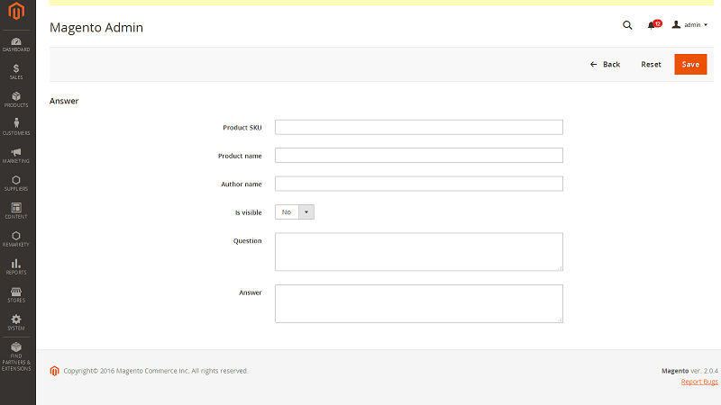The height and width of the screenshot is (405, 721).
Task: Open the notifications bell icon
Action: tap(652, 25)
